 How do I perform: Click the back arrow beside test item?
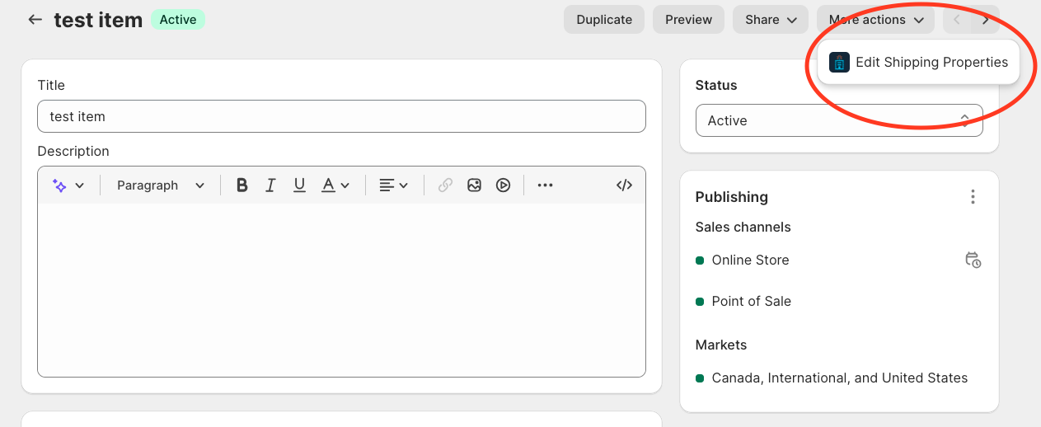pos(35,20)
